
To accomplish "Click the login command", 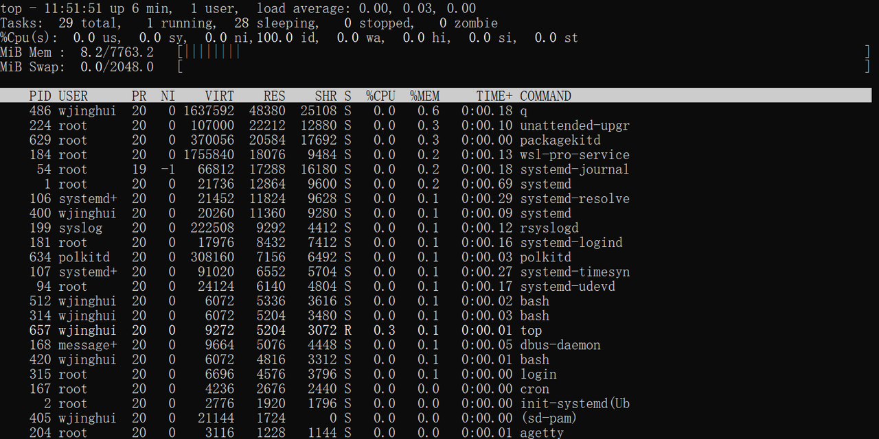I will tap(538, 375).
